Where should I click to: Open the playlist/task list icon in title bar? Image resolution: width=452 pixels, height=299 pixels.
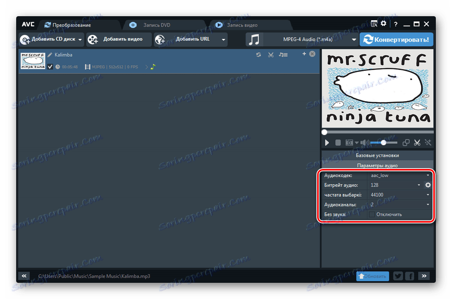pos(374,24)
